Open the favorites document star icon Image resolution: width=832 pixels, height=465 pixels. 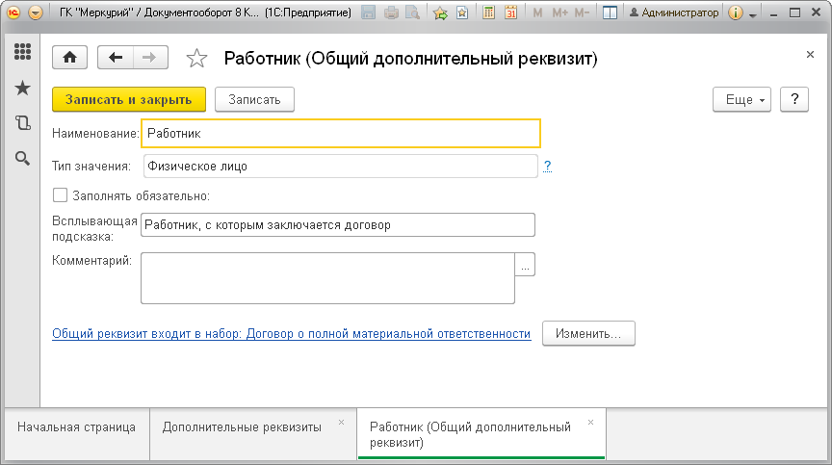(462, 13)
